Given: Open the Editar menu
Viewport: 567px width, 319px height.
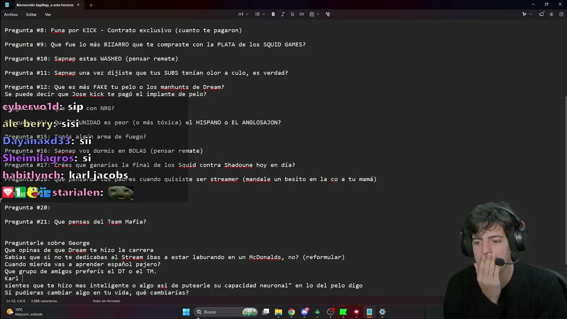Looking at the screenshot, I should (x=31, y=15).
